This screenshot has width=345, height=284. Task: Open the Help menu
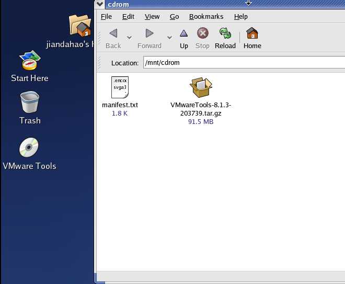(x=240, y=17)
